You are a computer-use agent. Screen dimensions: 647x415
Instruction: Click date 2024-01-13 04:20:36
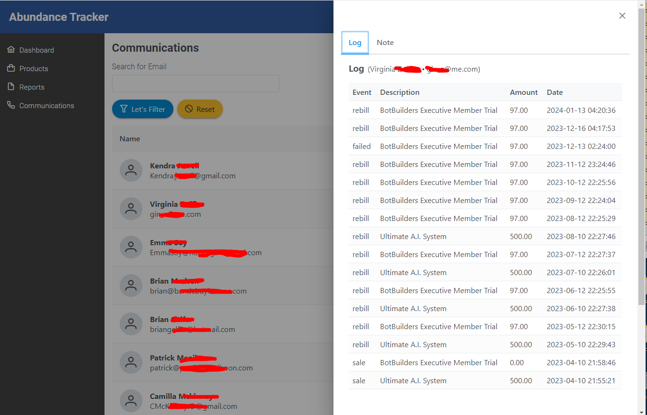point(581,111)
